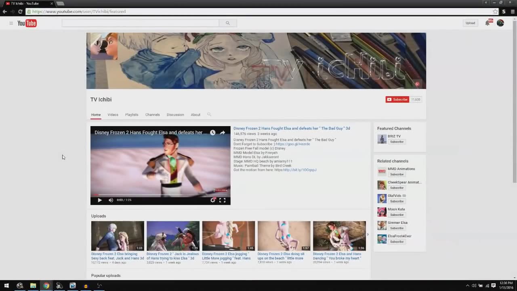Open the channel avatar in the banner

(x=104, y=47)
